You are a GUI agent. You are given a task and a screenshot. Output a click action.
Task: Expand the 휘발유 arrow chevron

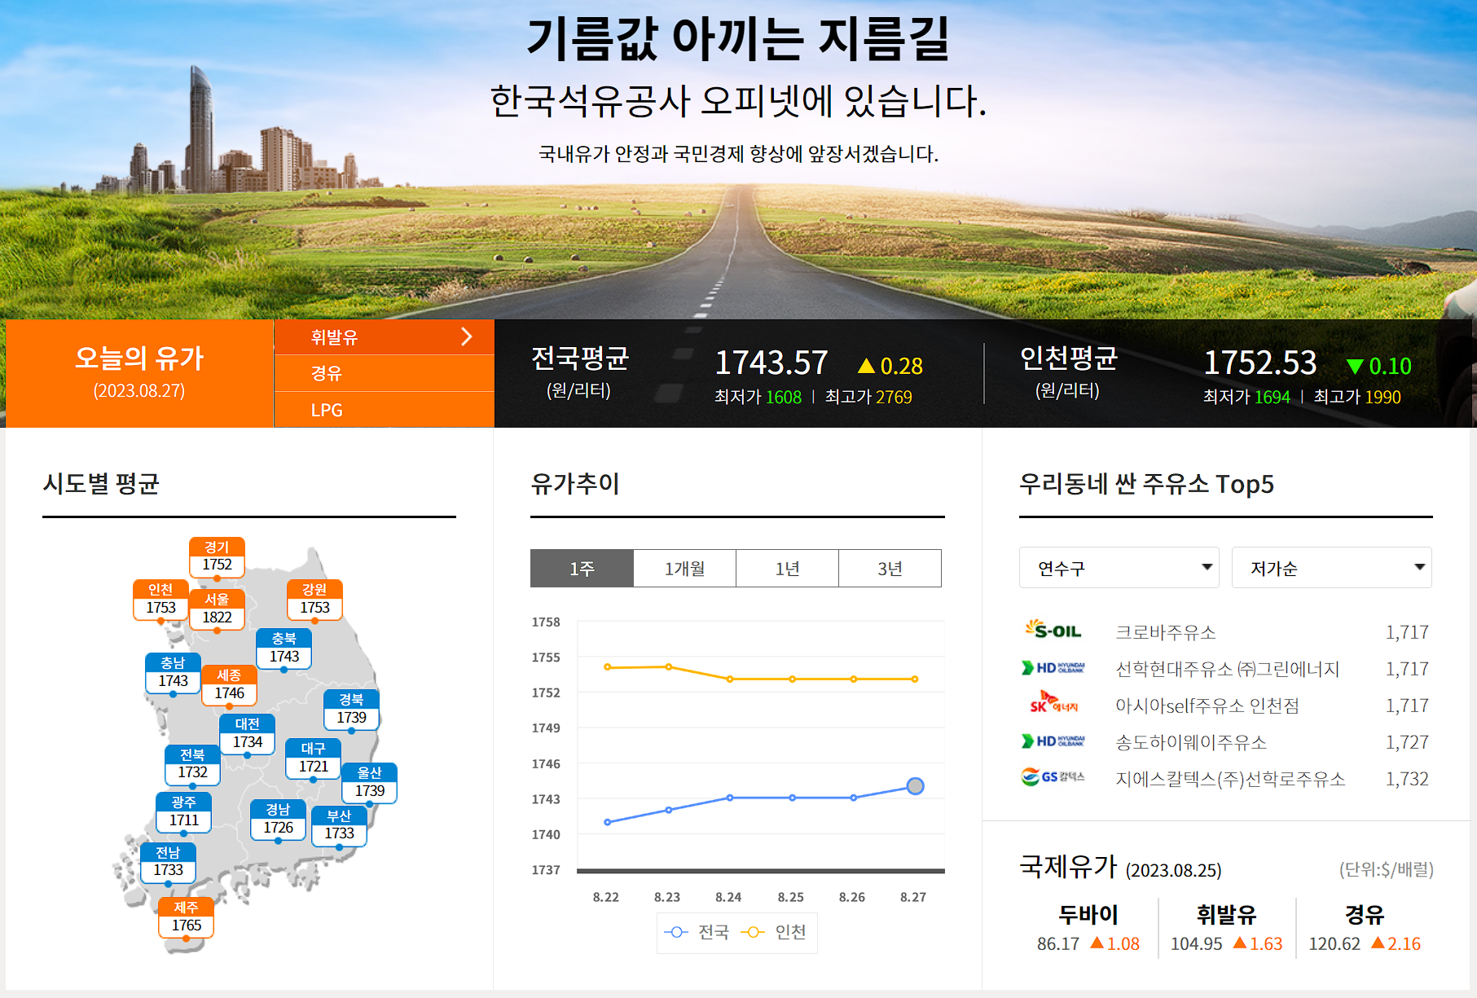(467, 336)
